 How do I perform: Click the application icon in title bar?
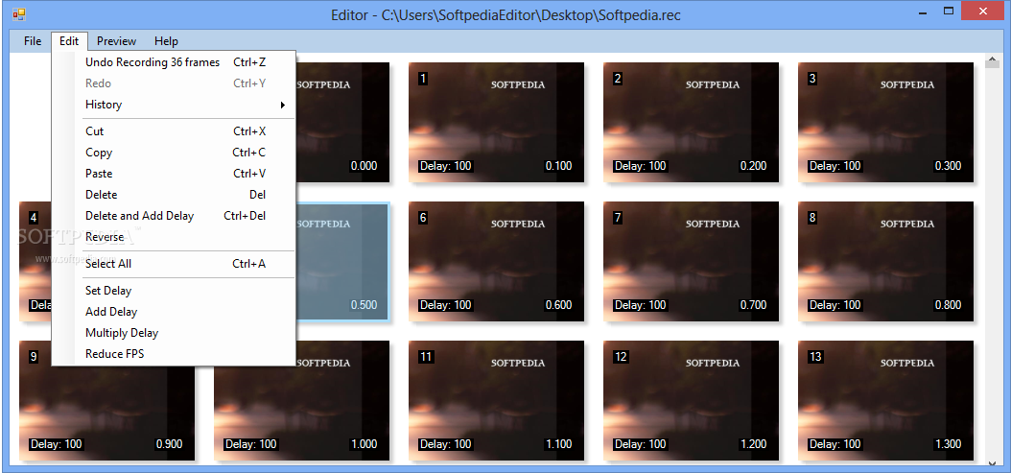pyautogui.click(x=18, y=14)
